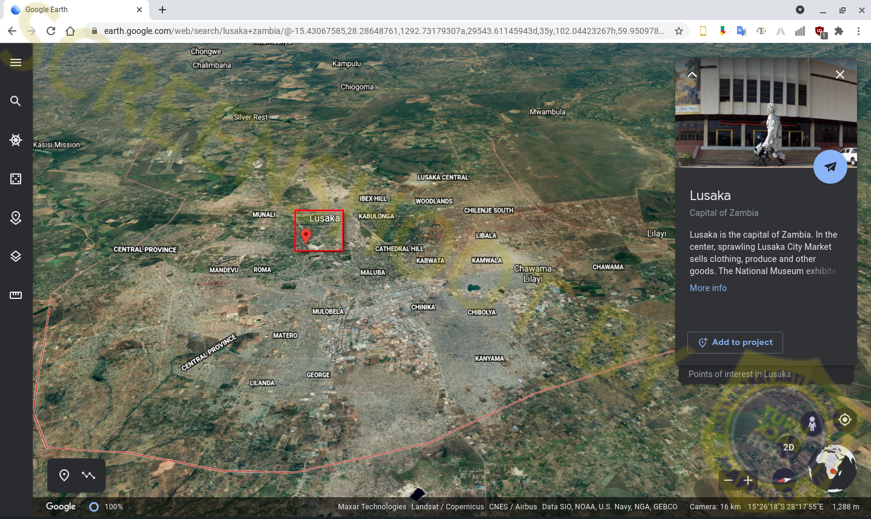Zoom in with the plus button

[x=748, y=480]
